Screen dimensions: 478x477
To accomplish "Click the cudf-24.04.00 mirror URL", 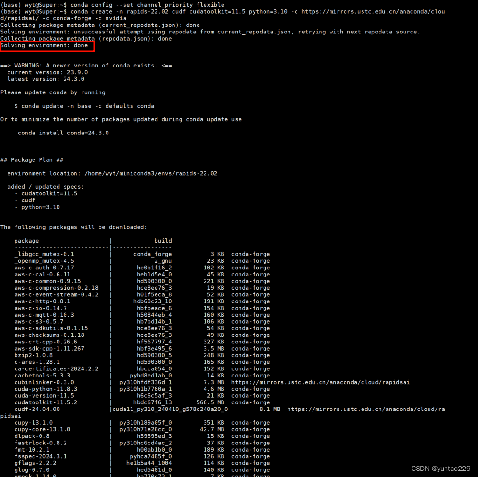I will (366, 409).
